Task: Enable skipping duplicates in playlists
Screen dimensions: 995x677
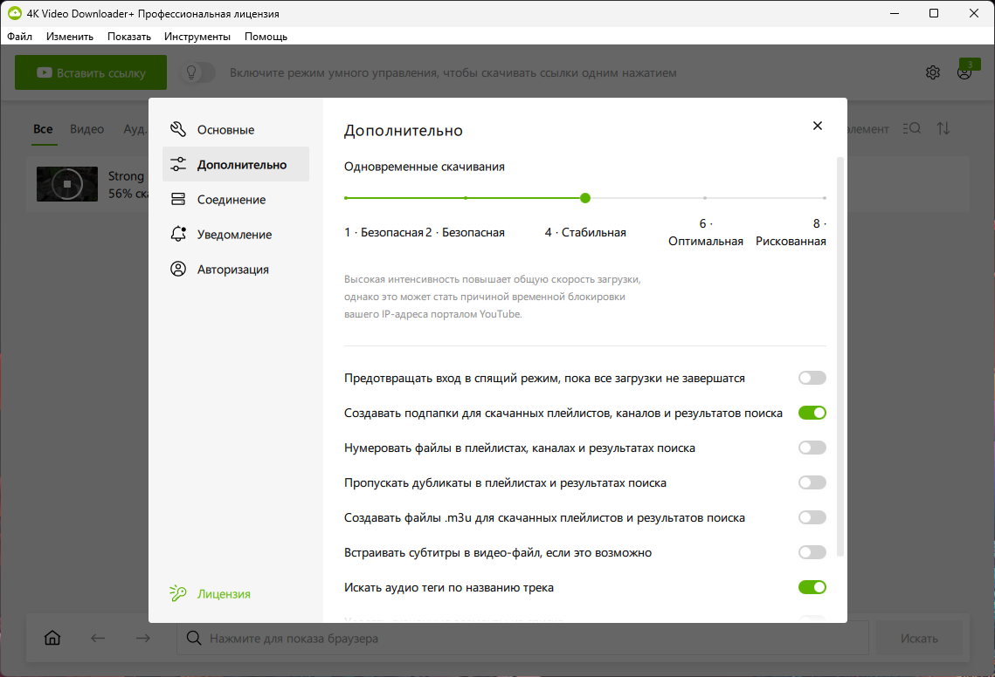Action: click(812, 482)
